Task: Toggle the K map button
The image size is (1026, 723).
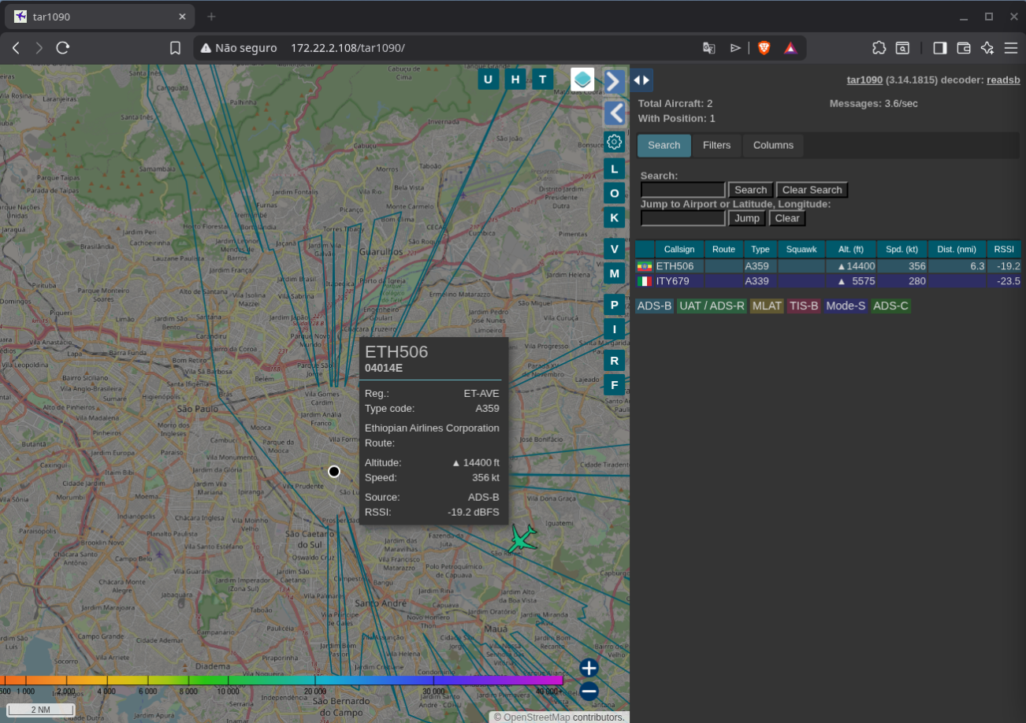Action: [615, 217]
